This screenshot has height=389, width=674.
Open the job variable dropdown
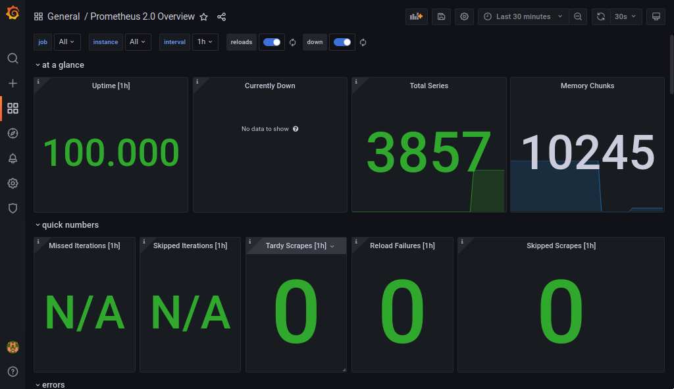(x=67, y=42)
